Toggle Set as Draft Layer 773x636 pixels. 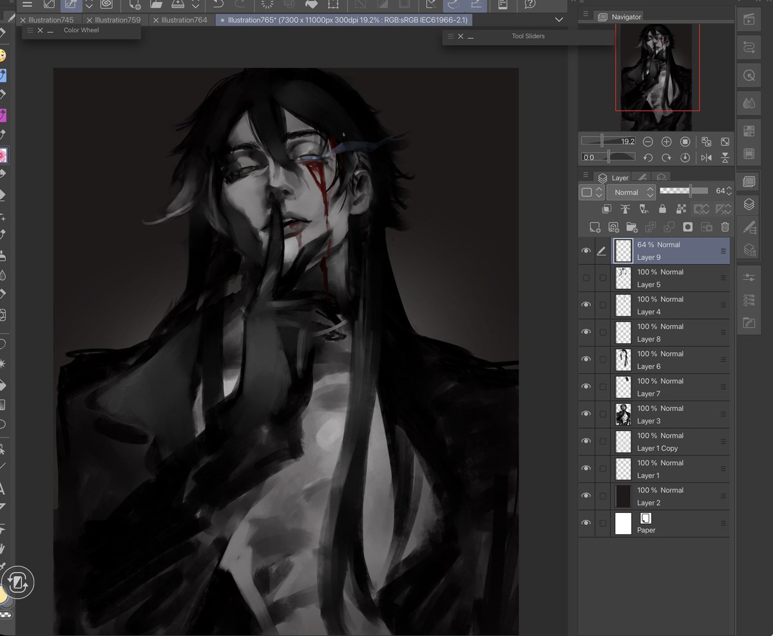(643, 209)
